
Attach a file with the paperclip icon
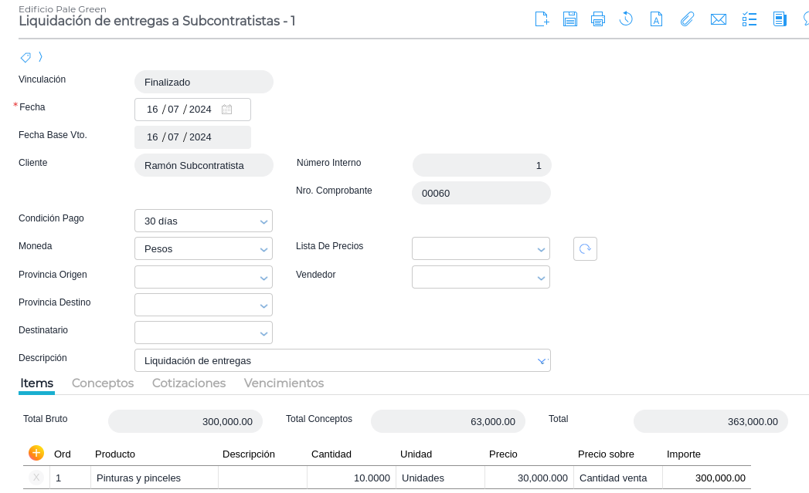pos(687,19)
